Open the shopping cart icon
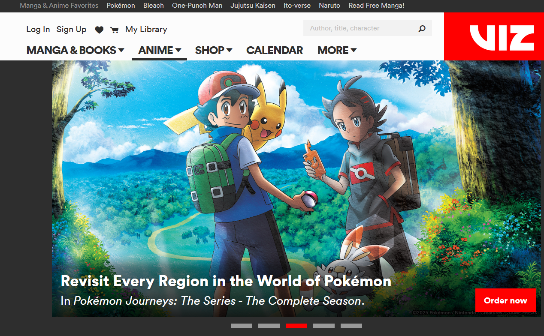 coord(114,30)
